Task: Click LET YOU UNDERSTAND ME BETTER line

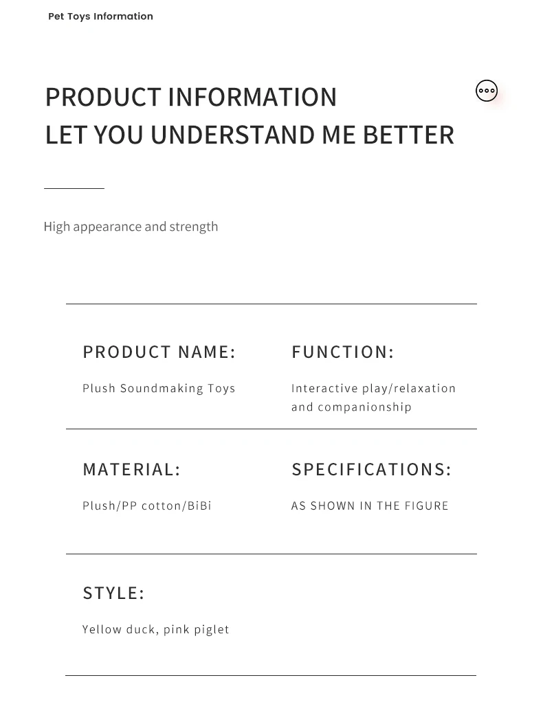Action: [250, 135]
